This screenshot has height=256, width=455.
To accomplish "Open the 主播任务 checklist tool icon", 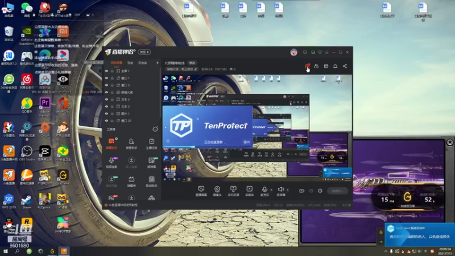I will (x=151, y=143).
